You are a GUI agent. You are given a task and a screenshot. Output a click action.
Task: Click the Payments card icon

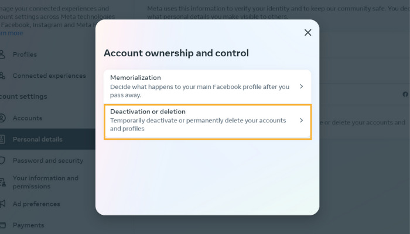(2, 225)
